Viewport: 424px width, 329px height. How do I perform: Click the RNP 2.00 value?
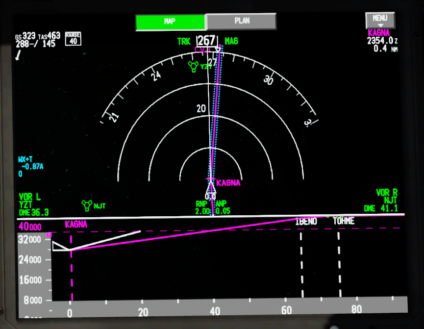202,211
